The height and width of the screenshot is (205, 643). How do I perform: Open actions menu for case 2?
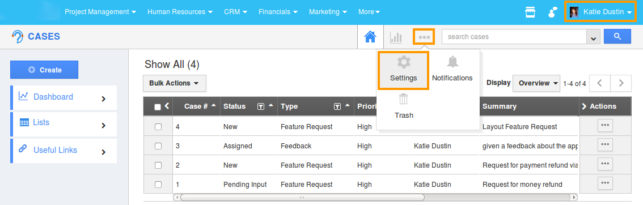pyautogui.click(x=605, y=164)
